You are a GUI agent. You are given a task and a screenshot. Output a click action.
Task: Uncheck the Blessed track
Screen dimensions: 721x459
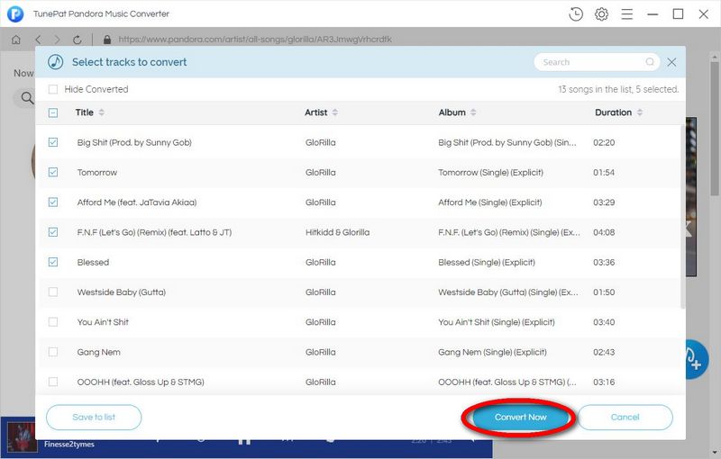point(53,262)
